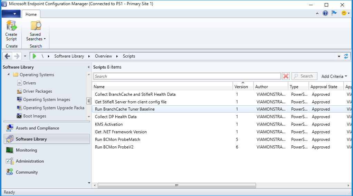
Task: Click the Software Library workspace icon
Action: tap(10, 139)
